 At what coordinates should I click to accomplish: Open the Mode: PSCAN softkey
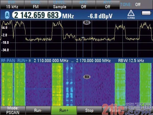[x=13, y=110]
